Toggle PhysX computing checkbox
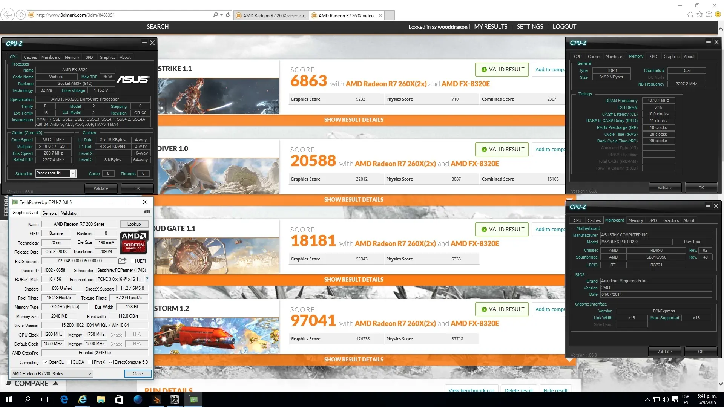 tap(90, 362)
